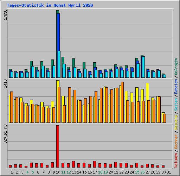Click the cyan pages bar for day 10
The height and width of the screenshot is (176, 180).
pyautogui.click(x=59, y=64)
